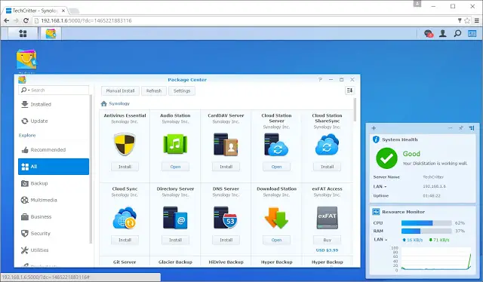Viewport: 483px width, 282px height.
Task: Click the Resource Monitor widget icon
Action: pos(376,212)
